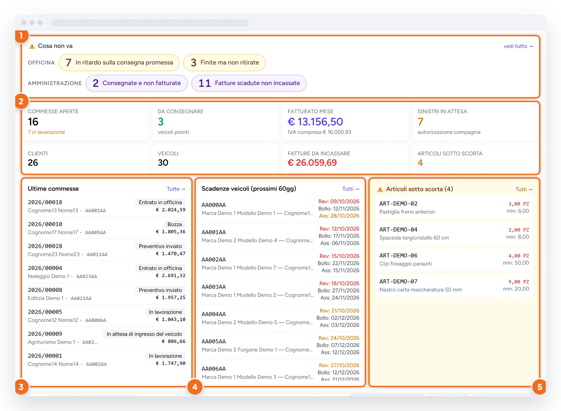This screenshot has height=411, width=561.
Task: Select the Fatturato mese card
Action: (345, 122)
